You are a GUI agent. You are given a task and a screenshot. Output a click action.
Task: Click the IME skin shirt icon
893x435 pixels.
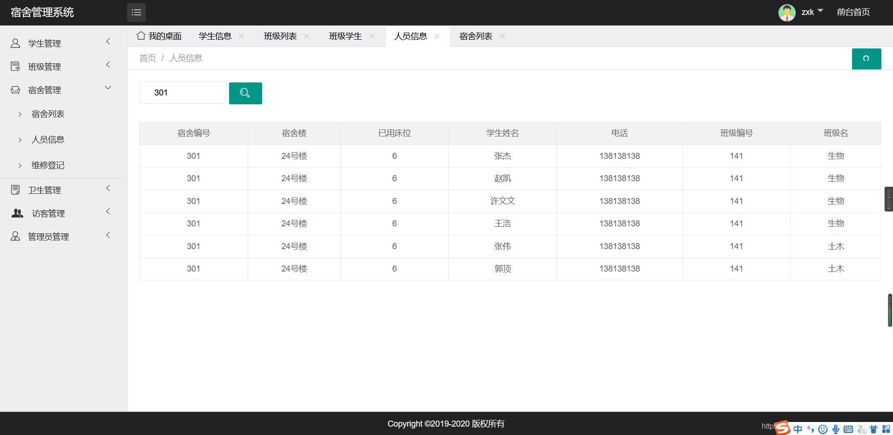(873, 429)
